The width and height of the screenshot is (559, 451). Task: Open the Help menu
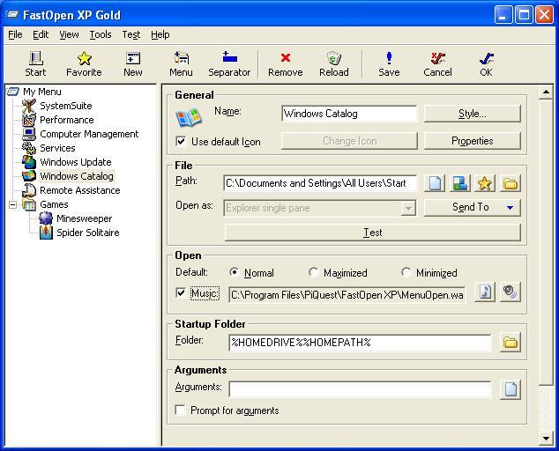tap(160, 34)
